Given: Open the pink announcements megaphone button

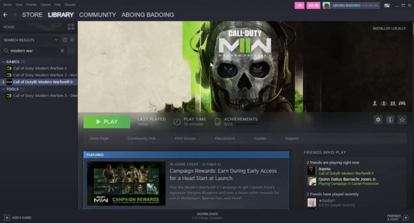Looking at the screenshot, I should pyautogui.click(x=299, y=5).
